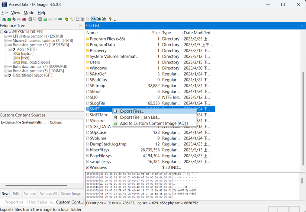Expand the [orphan] folder node
Viewport: 306px width, 212px height.
(14, 54)
